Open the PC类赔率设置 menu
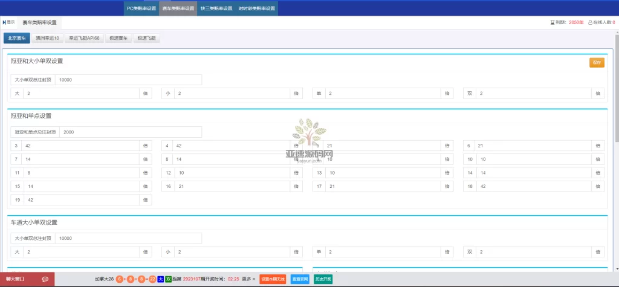Viewport: 619px width, 287px height. (x=141, y=8)
